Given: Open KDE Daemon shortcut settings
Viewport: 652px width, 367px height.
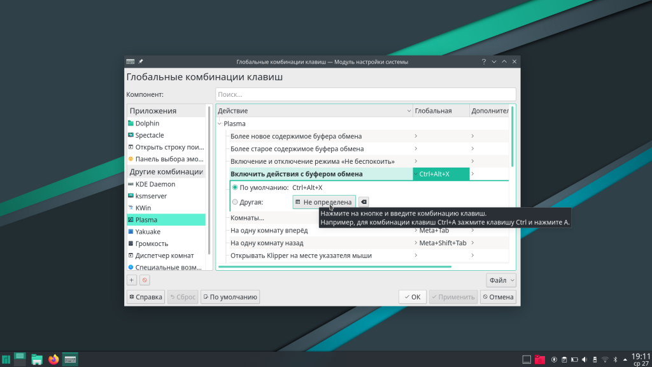Looking at the screenshot, I should click(155, 183).
